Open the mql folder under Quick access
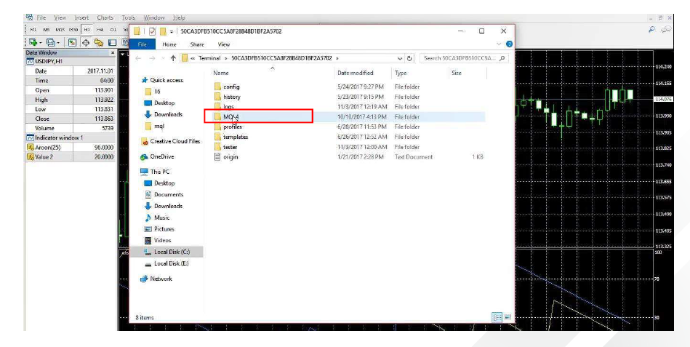This screenshot has width=690, height=347. tap(154, 126)
